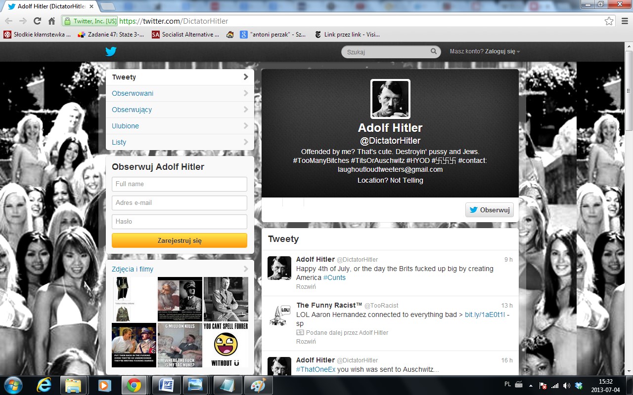
Task: Open the @TooRacist username link
Action: (x=381, y=306)
